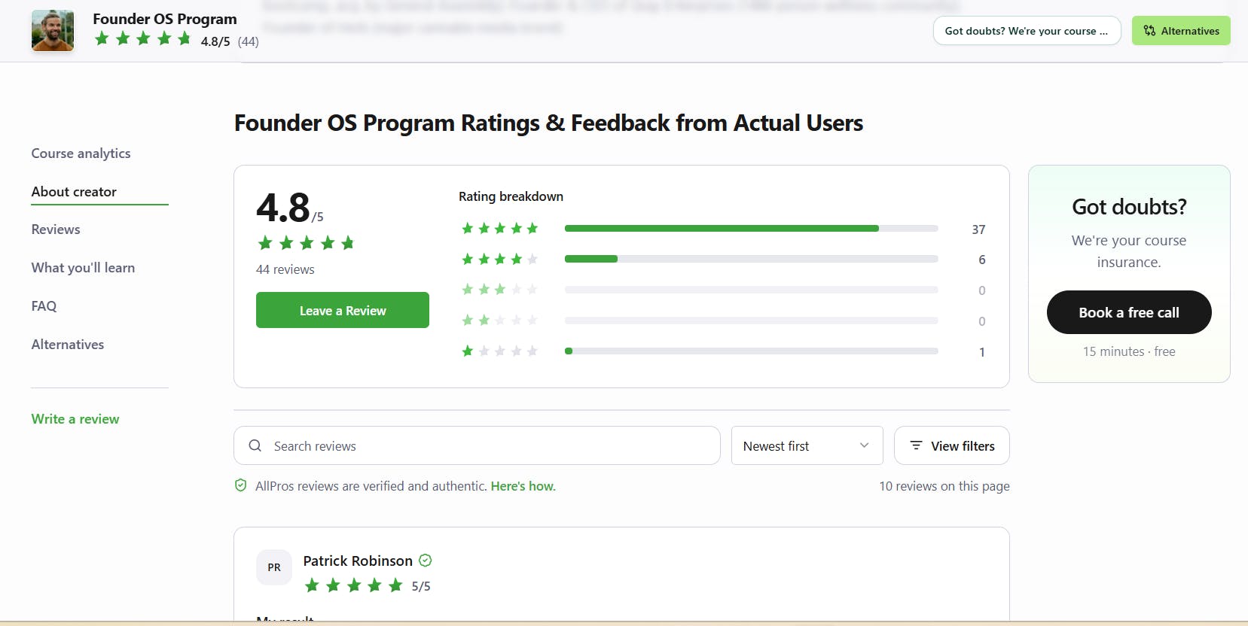Viewport: 1248px width, 626px height.
Task: Click the 37 count for five-star reviews
Action: (978, 229)
